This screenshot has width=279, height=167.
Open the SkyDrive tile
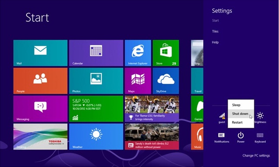click(166, 81)
